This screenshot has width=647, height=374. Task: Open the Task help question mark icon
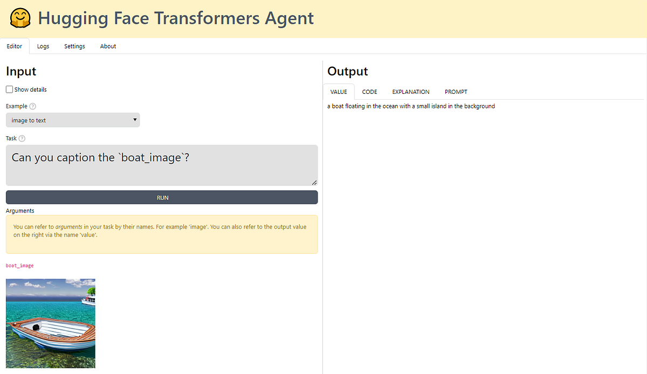[x=22, y=138]
